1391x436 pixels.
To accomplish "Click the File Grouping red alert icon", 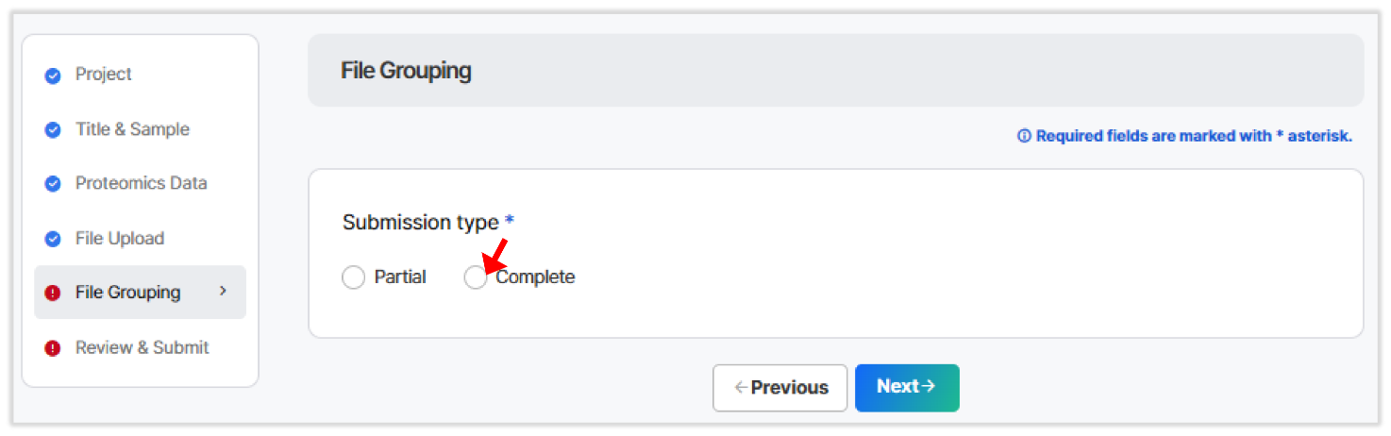I will pos(53,293).
